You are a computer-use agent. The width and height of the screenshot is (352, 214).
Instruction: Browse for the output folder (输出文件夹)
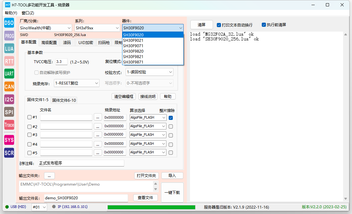49,176
